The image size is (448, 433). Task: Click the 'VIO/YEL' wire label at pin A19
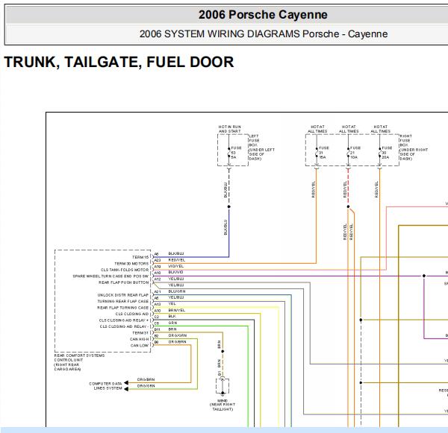coord(176,266)
